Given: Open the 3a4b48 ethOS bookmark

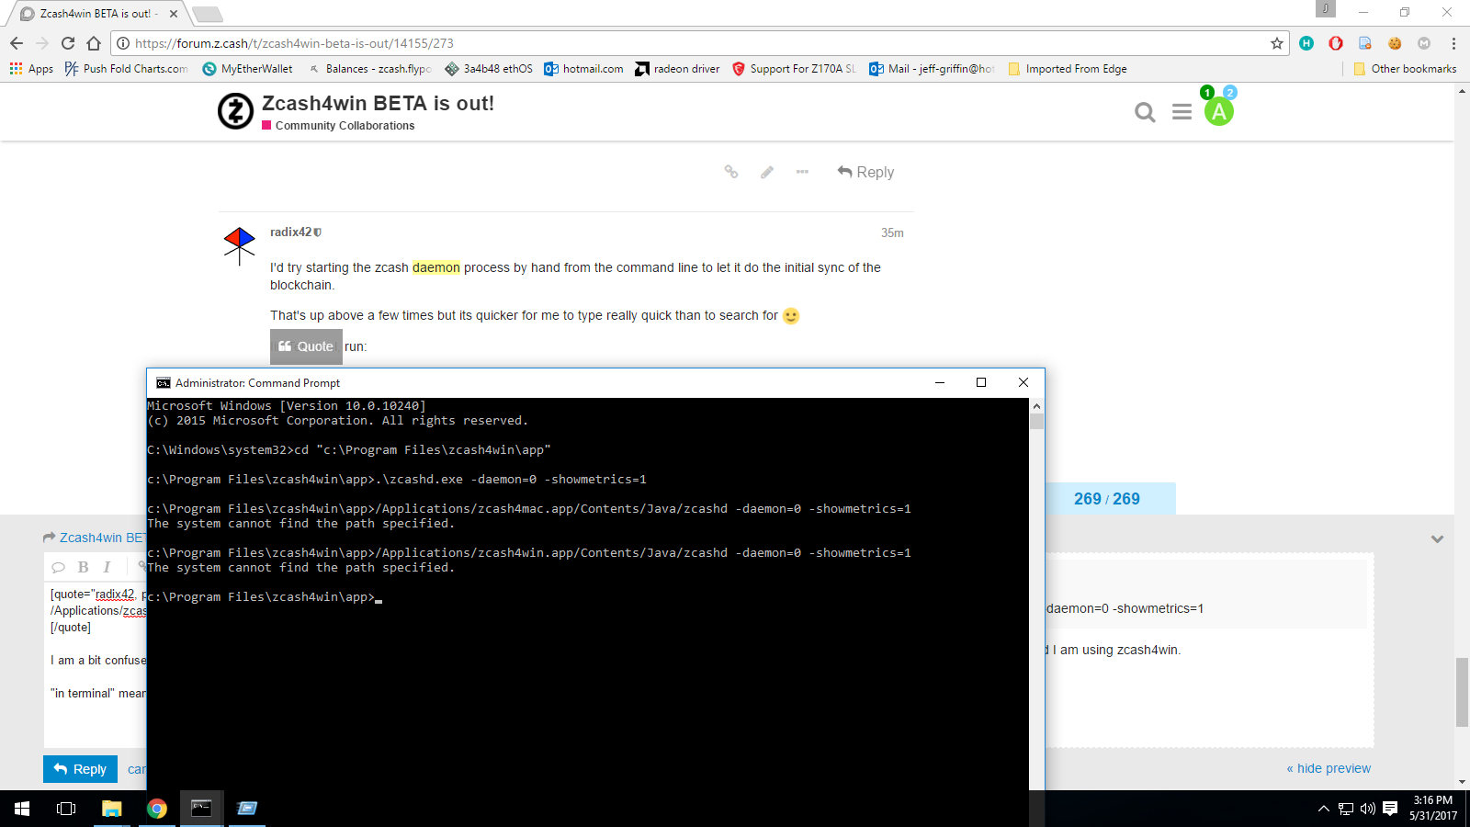Looking at the screenshot, I should pyautogui.click(x=489, y=69).
